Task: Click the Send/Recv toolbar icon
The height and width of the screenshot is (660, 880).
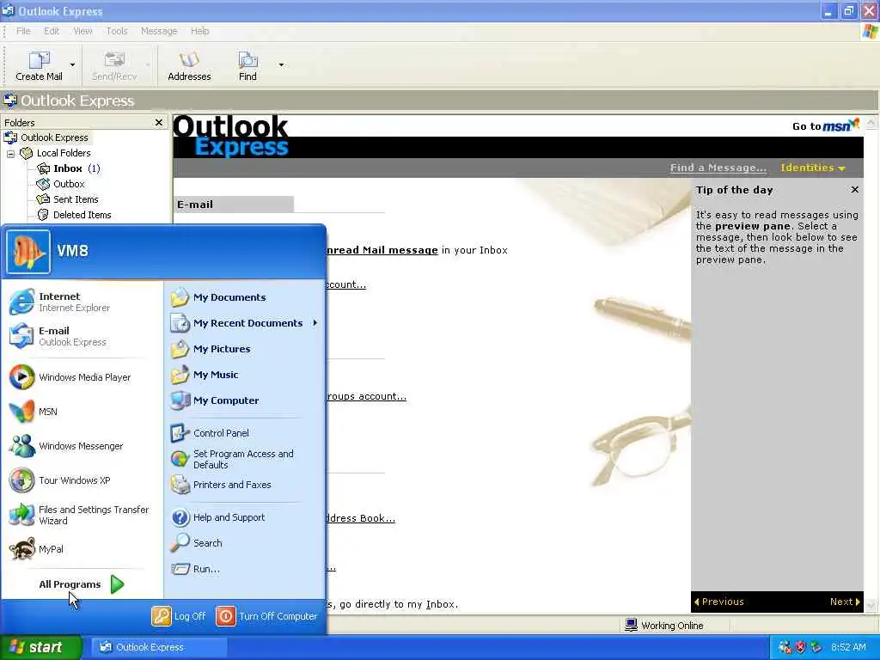Action: (114, 65)
